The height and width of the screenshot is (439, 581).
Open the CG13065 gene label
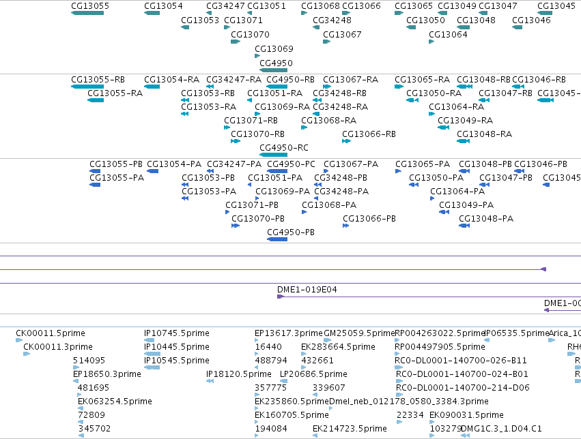click(414, 6)
